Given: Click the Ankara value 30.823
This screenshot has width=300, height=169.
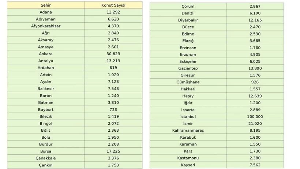Looking at the screenshot, I should 113,54.
